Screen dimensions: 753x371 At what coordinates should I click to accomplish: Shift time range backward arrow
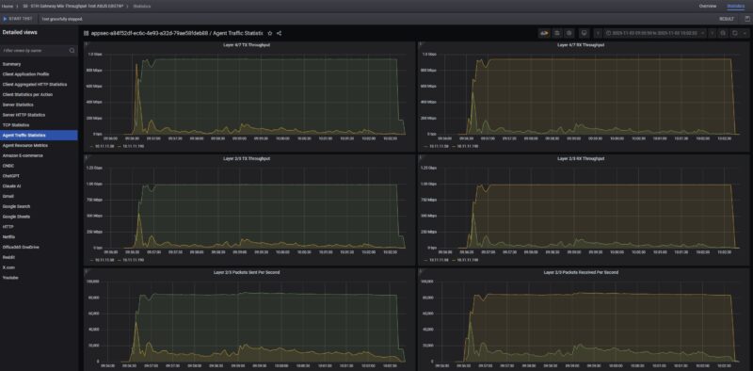(x=598, y=33)
